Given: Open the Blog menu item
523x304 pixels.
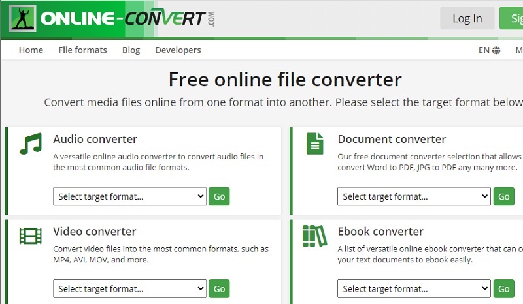Looking at the screenshot, I should click(131, 50).
